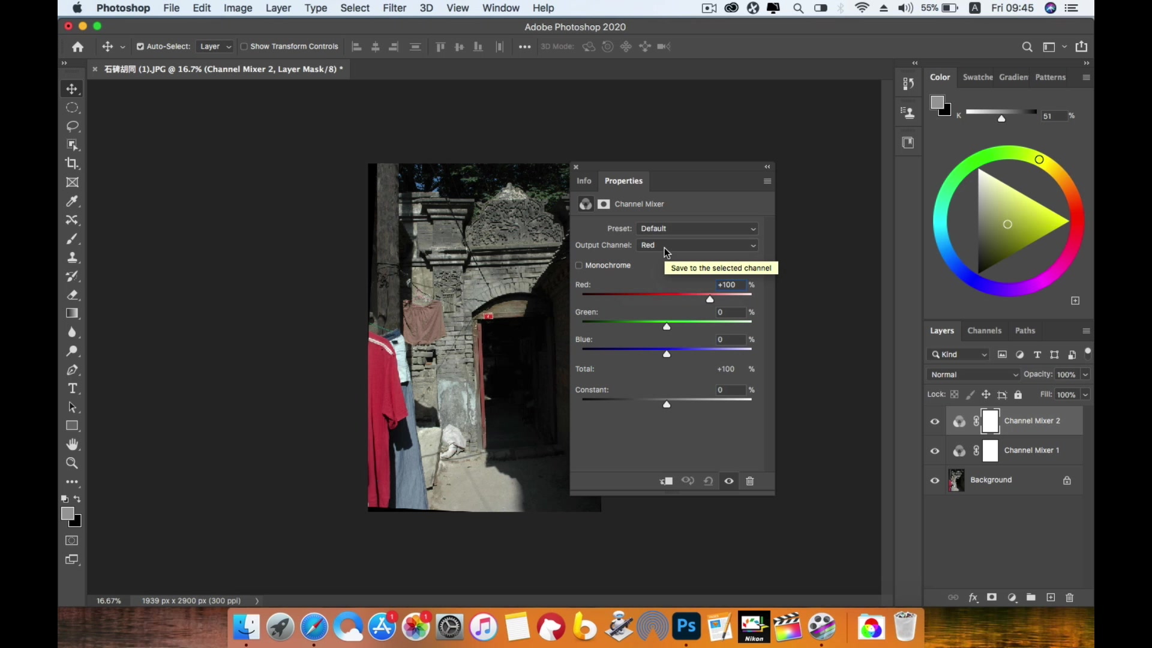Hide the Channel Mixer 1 layer
This screenshot has width=1152, height=648.
click(x=935, y=451)
